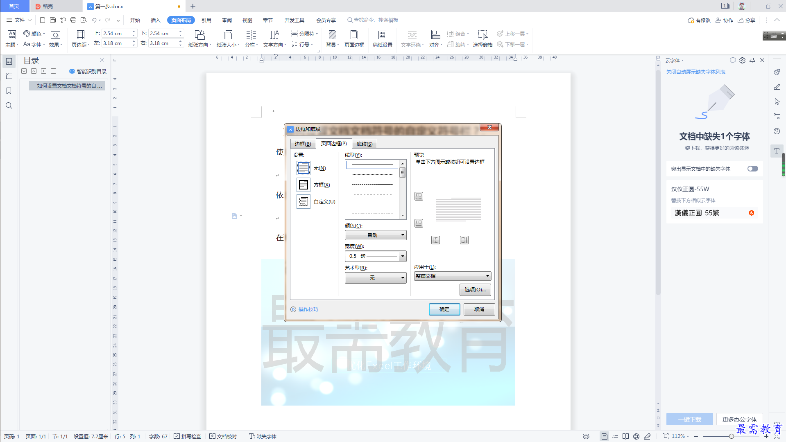786x442 pixels.
Task: Open the 引用 ribbon tab
Action: [206, 20]
